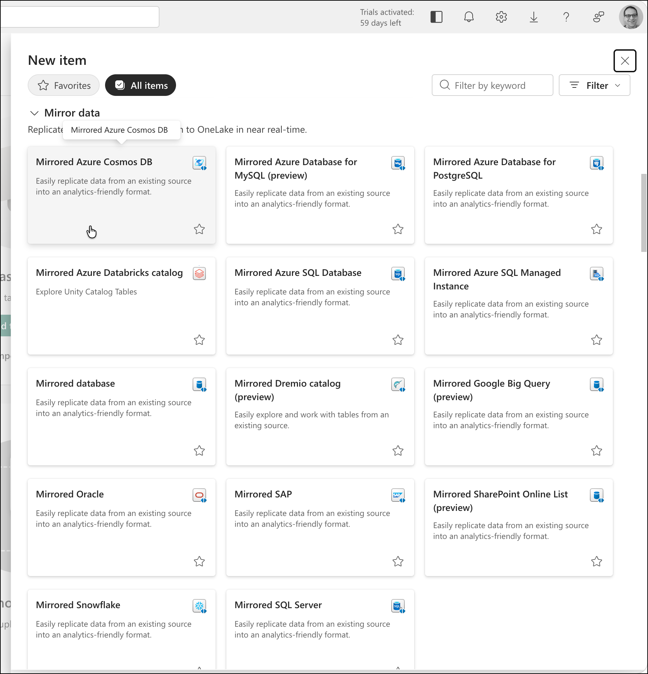Click the Mirrored Google Big Query icon

596,385
